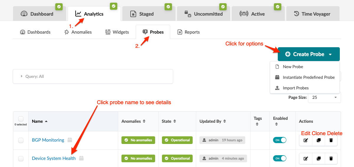
Task: Turn off Device System Health toggle
Action: (x=280, y=158)
